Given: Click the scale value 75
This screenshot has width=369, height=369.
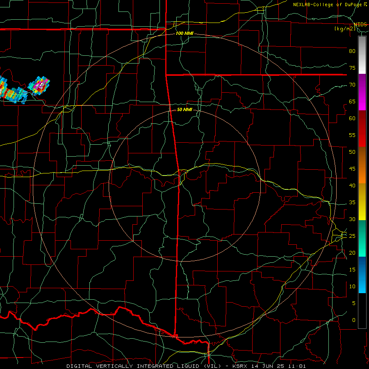Looking at the screenshot, I should click(352, 68).
